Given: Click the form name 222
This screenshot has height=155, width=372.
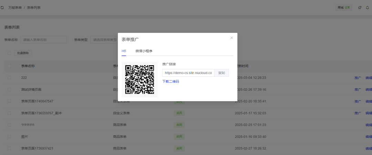Looking at the screenshot, I should click(x=24, y=78).
